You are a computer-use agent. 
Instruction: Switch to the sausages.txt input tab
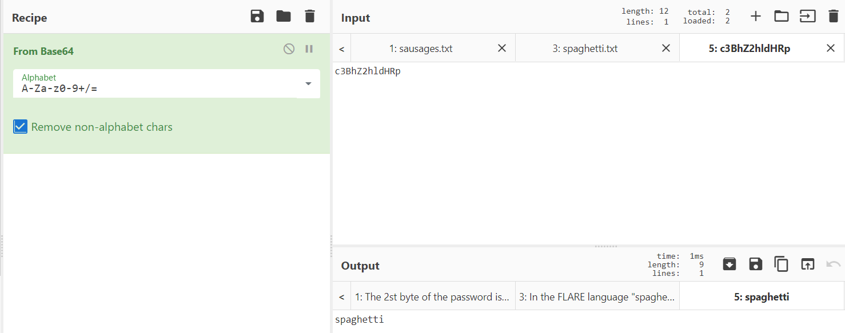point(421,49)
